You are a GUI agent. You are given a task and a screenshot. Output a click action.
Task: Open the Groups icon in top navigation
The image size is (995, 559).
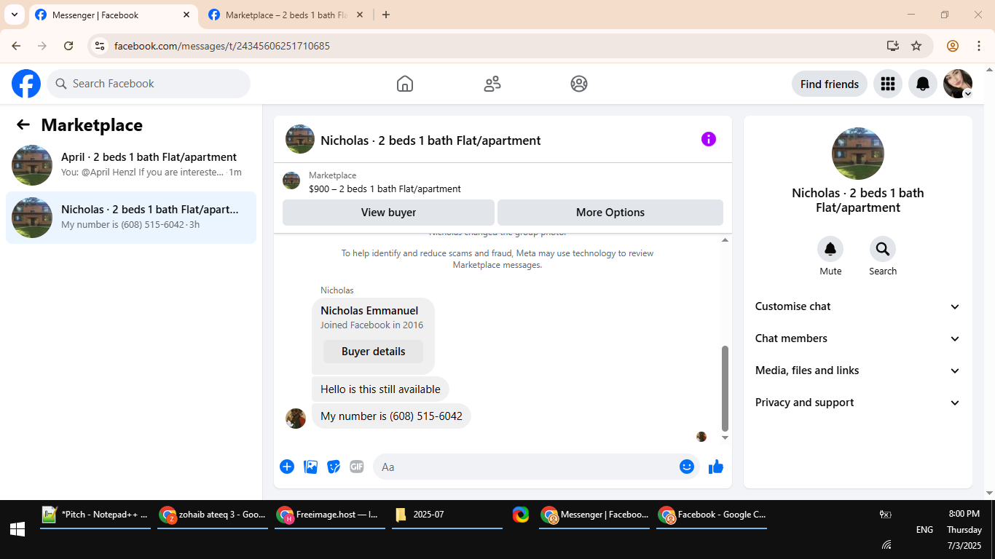[x=579, y=84]
